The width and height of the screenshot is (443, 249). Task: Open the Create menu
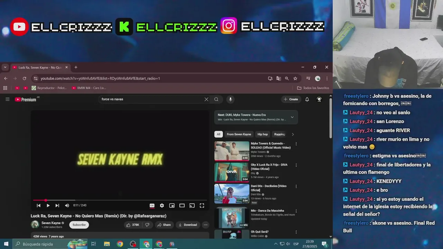coord(291,99)
